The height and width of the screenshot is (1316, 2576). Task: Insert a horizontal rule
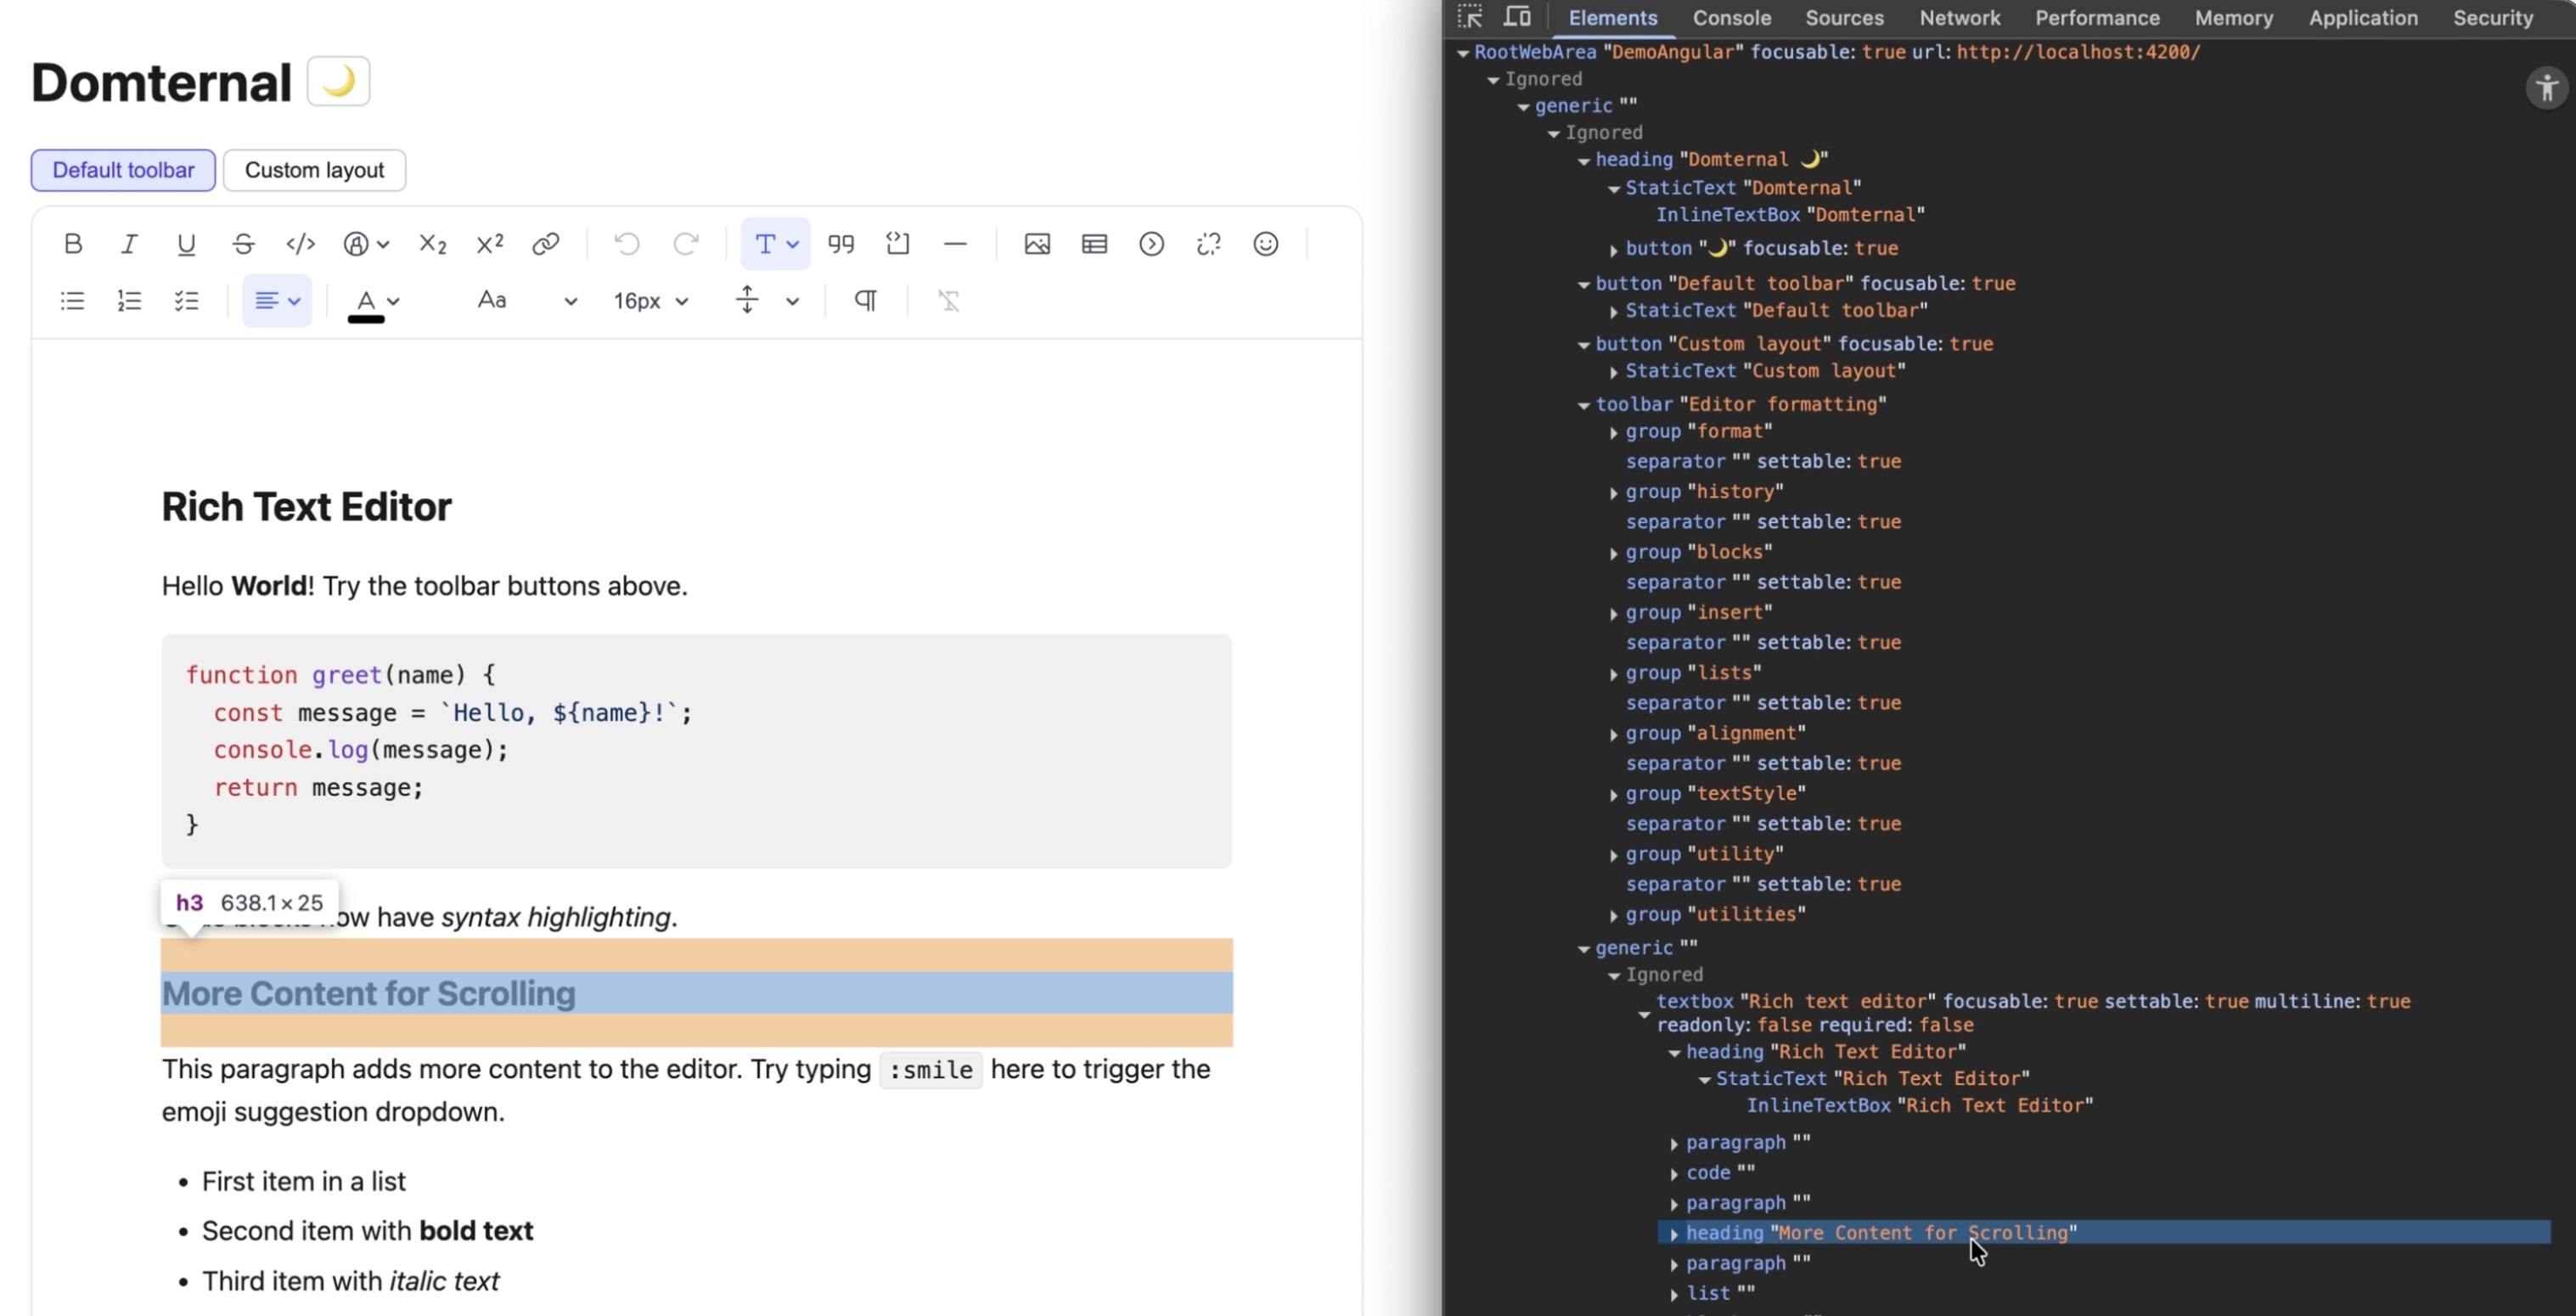tap(955, 244)
